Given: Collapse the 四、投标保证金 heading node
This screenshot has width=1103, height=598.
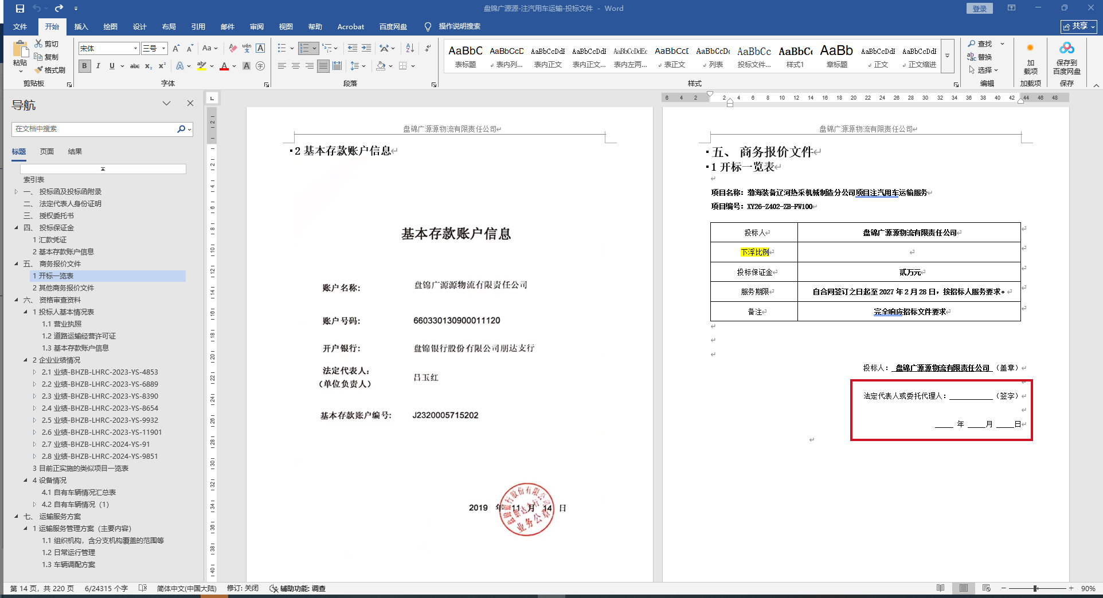Looking at the screenshot, I should click(x=16, y=228).
